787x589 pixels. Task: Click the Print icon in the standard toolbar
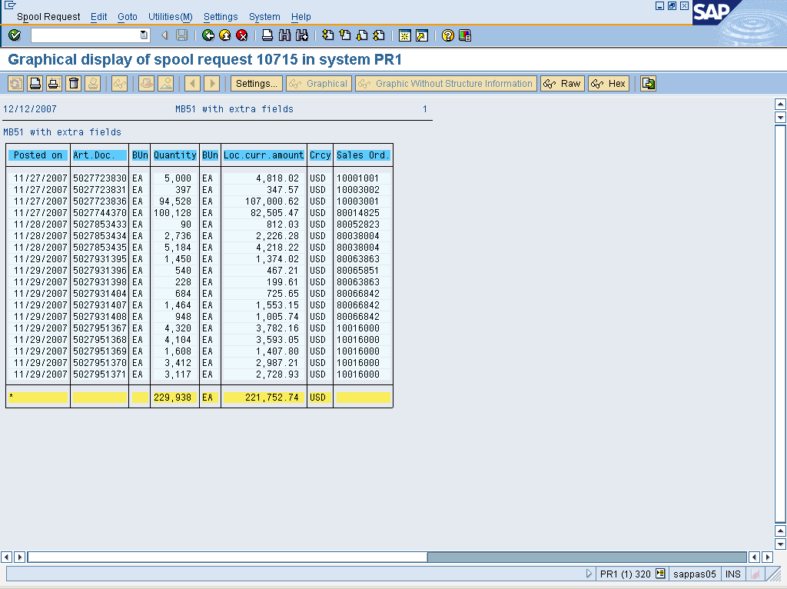coord(267,35)
